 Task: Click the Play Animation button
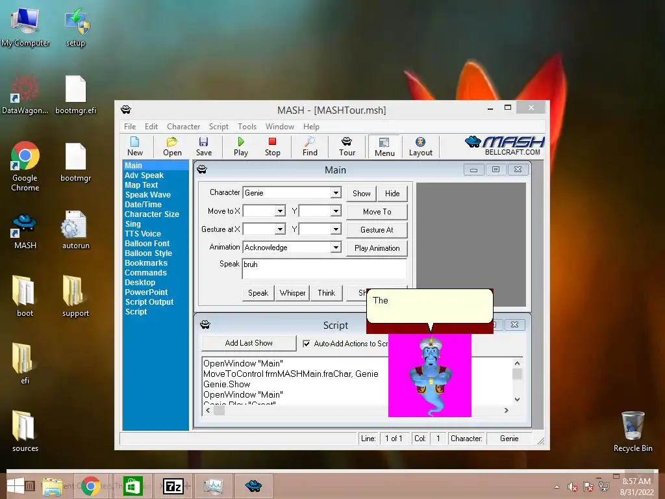click(x=377, y=248)
